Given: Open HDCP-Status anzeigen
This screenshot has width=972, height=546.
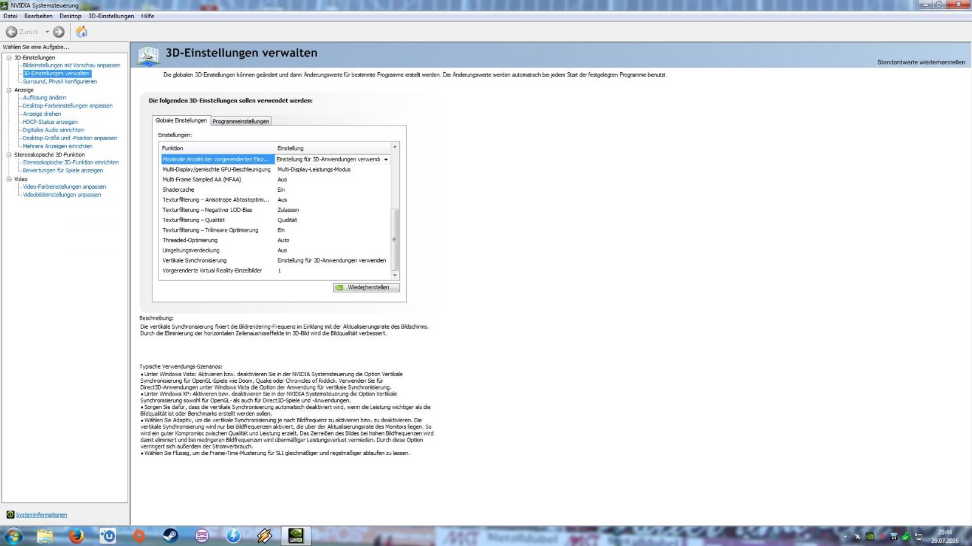Looking at the screenshot, I should [50, 122].
